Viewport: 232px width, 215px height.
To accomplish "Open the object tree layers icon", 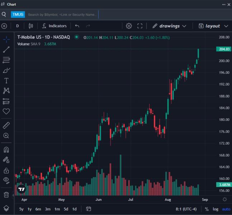I will click(6, 208).
